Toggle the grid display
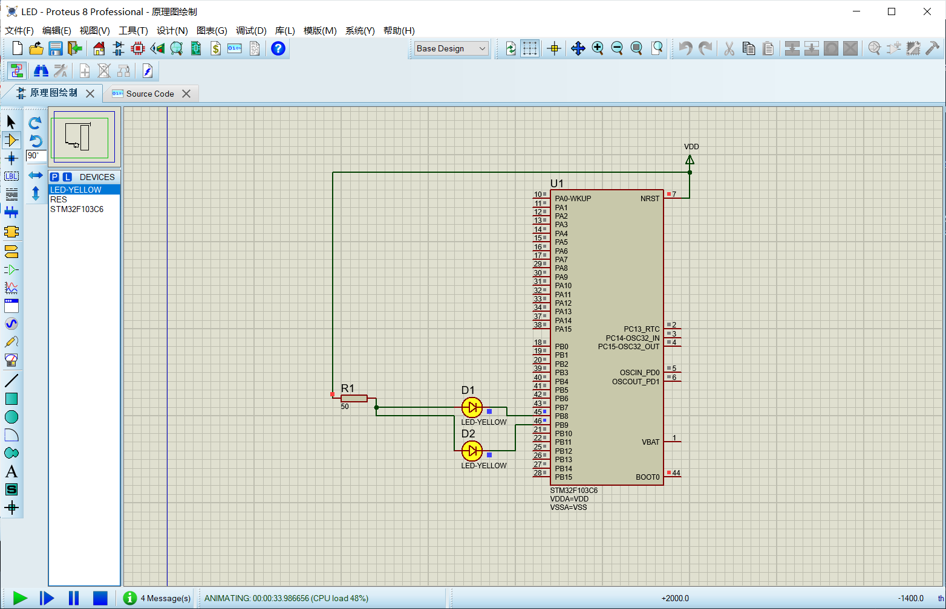This screenshot has height=609, width=946. (530, 48)
